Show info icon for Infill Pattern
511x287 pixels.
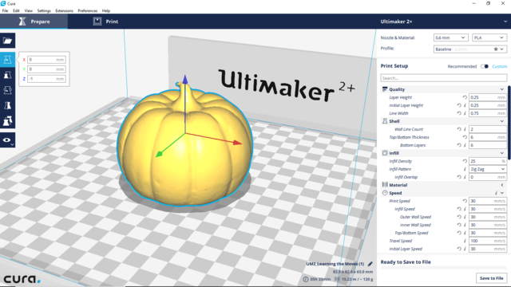click(x=465, y=169)
